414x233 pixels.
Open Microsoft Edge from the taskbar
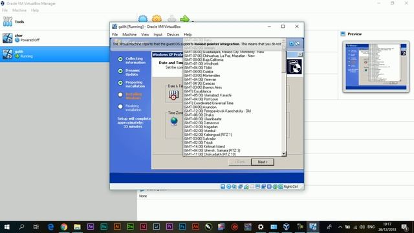[x=50, y=227]
